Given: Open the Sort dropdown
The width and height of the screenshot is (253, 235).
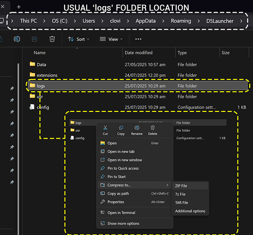Looking at the screenshot, I should 78,39.
